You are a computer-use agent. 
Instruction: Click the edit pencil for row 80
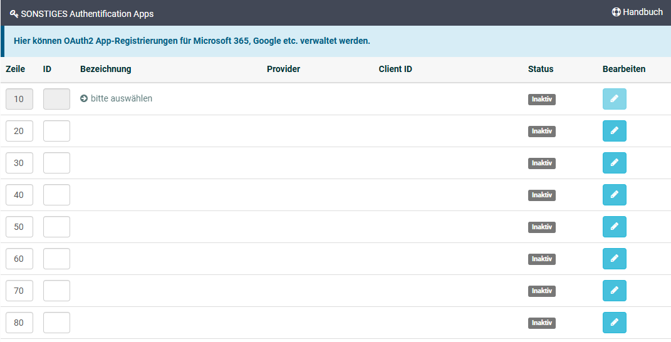pyautogui.click(x=614, y=323)
